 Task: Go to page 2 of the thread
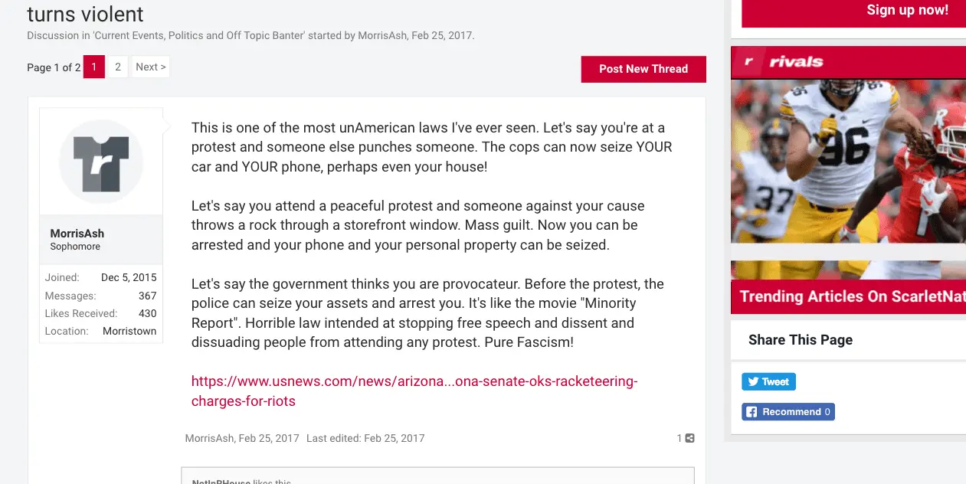tap(118, 67)
